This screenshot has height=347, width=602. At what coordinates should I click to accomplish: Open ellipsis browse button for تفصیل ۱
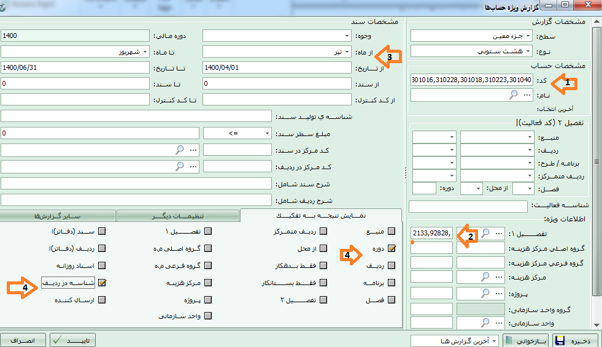click(x=499, y=233)
